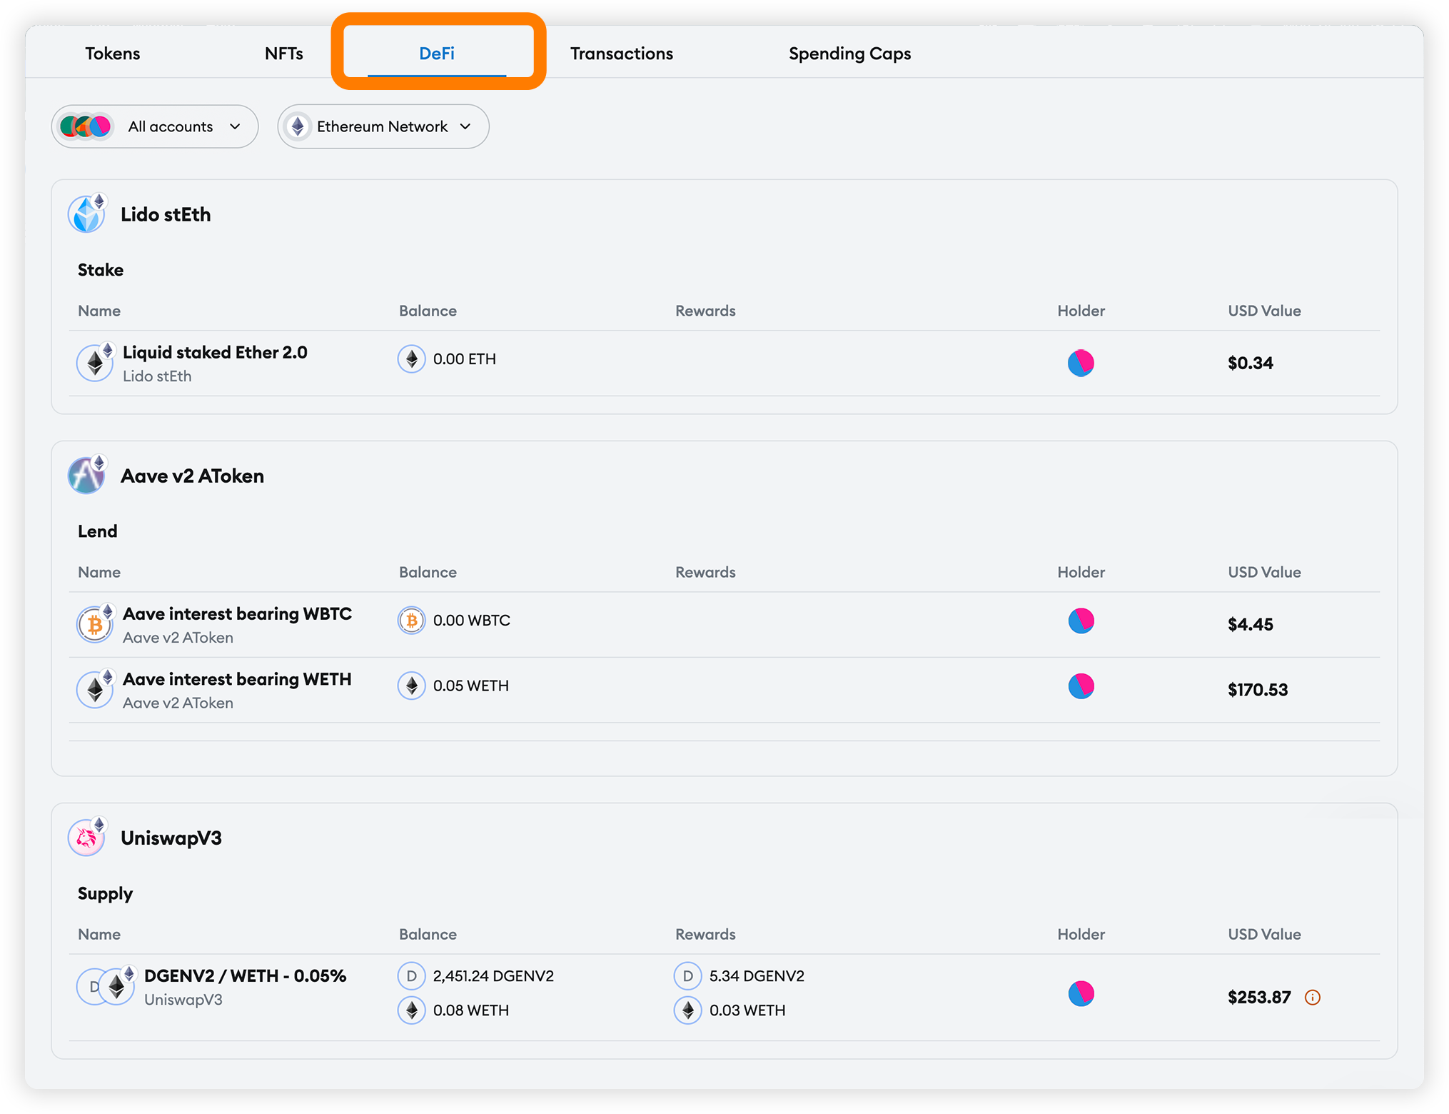Click the Lend position type label
Screen dimensions: 1449x1114
[98, 531]
